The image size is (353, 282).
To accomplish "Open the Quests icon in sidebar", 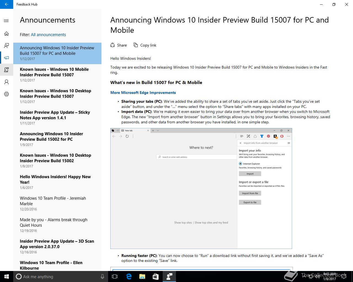I will [7, 70].
